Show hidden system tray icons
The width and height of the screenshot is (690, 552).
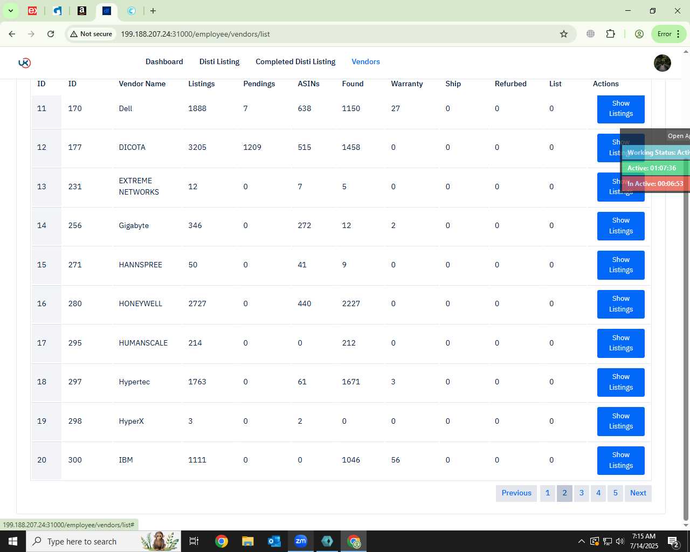tap(581, 541)
